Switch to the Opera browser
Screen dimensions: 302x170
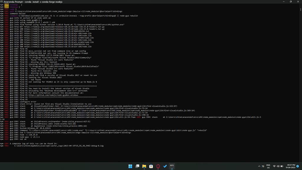[158, 166]
